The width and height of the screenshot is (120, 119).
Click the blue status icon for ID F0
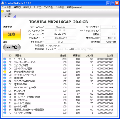[5, 113]
